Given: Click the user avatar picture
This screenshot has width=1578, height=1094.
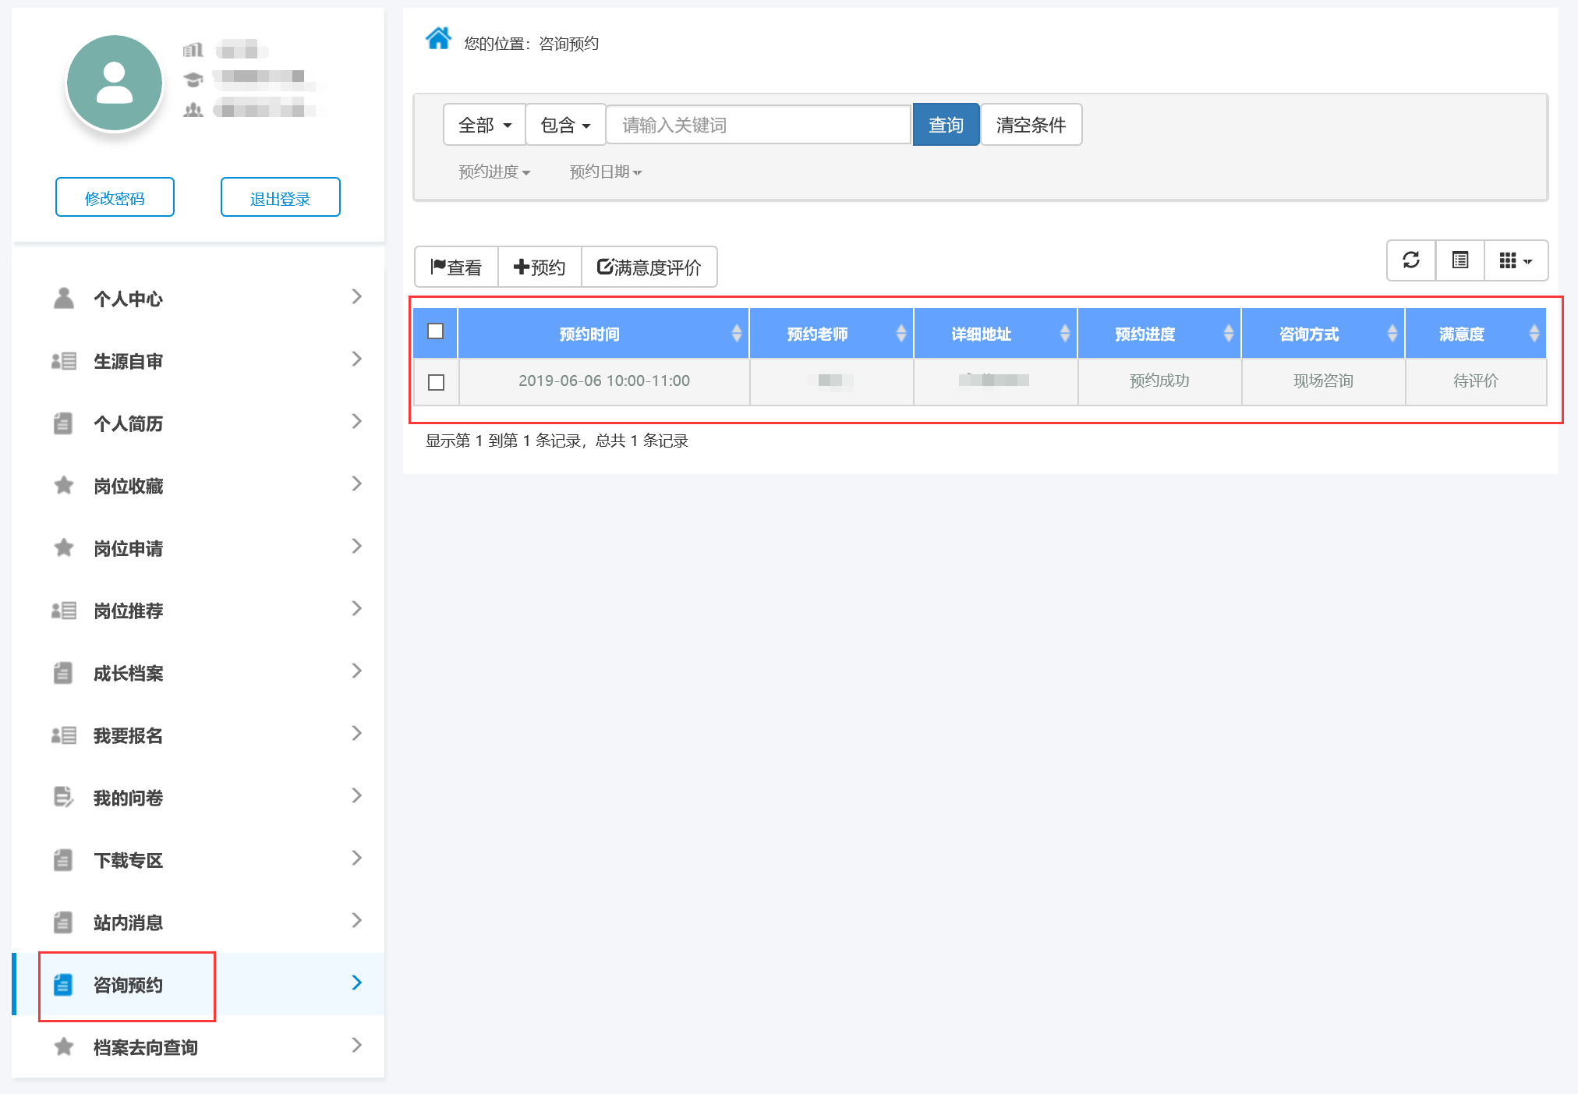Looking at the screenshot, I should [x=115, y=83].
